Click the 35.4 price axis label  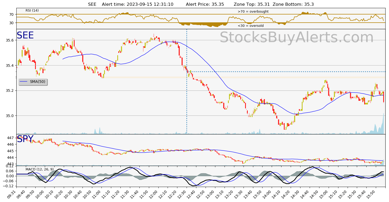[10, 65]
